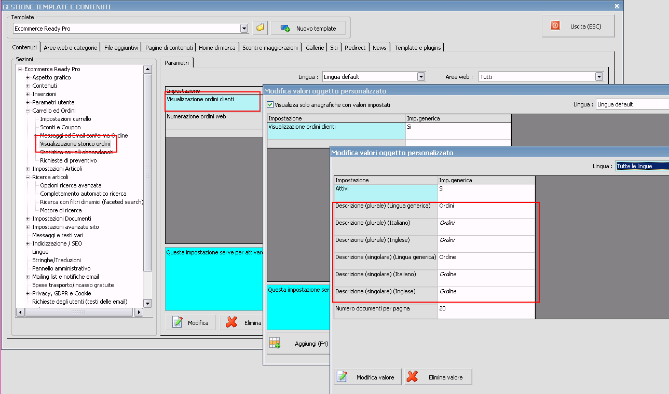Screen dimensions: 669x394
Task: Click Elimina valore delete button
Action: pyautogui.click(x=438, y=377)
